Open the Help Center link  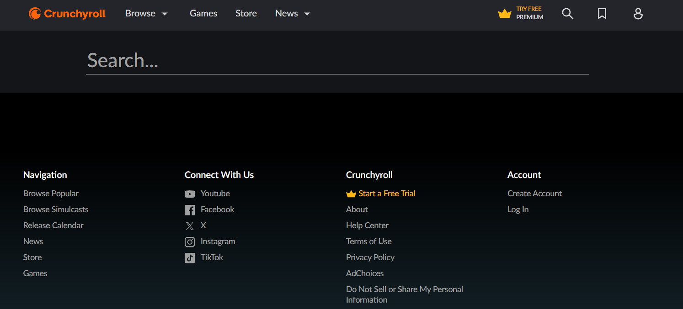pos(367,225)
